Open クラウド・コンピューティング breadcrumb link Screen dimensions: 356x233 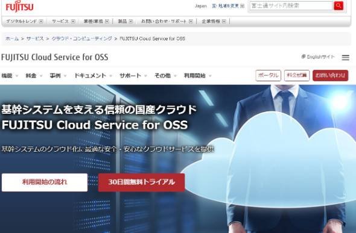coord(81,39)
